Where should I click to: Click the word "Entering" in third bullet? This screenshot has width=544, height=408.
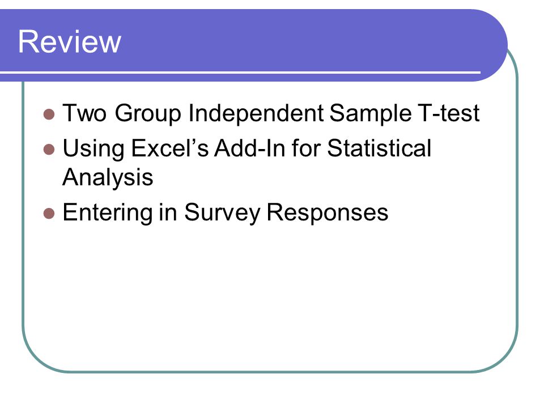click(108, 212)
